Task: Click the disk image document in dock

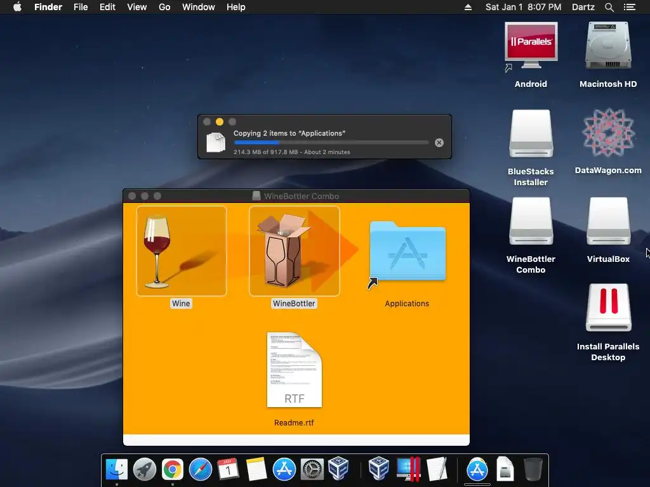Action: pyautogui.click(x=505, y=469)
